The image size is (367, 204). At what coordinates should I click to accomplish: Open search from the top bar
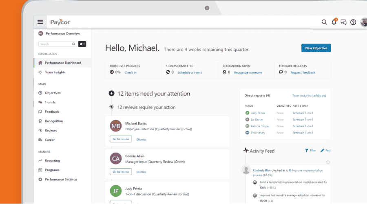tap(324, 22)
